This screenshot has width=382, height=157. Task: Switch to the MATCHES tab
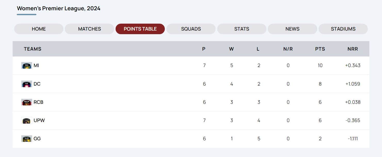click(90, 29)
